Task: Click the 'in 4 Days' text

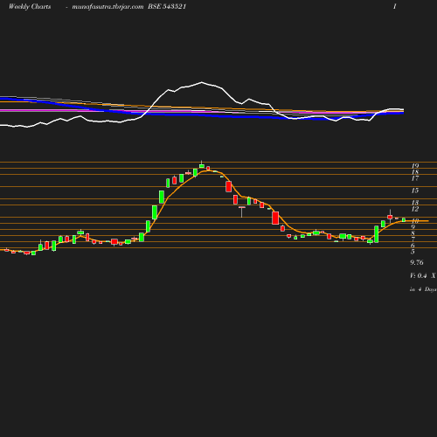Action: tap(423, 289)
